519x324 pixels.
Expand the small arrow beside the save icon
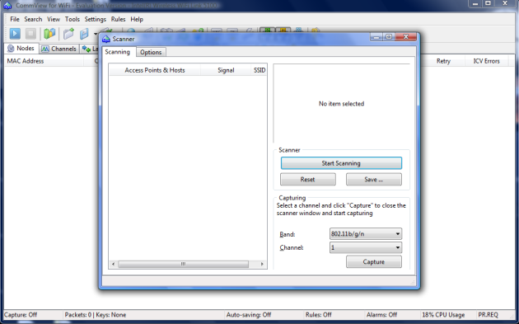coord(96,34)
